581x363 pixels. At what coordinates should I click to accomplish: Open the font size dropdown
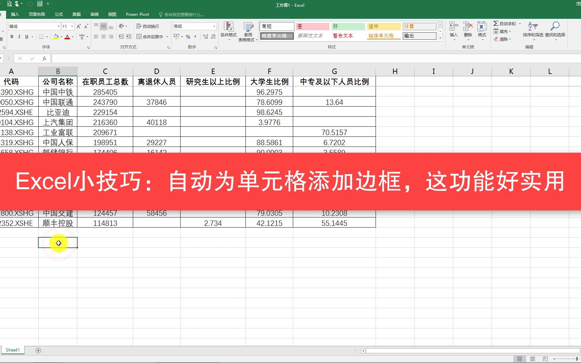pyautogui.click(x=72, y=26)
